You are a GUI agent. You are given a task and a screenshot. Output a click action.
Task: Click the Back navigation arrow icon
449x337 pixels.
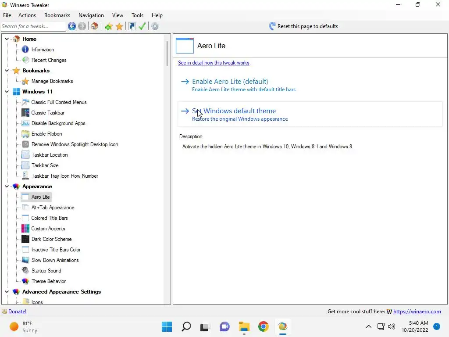pos(72,26)
